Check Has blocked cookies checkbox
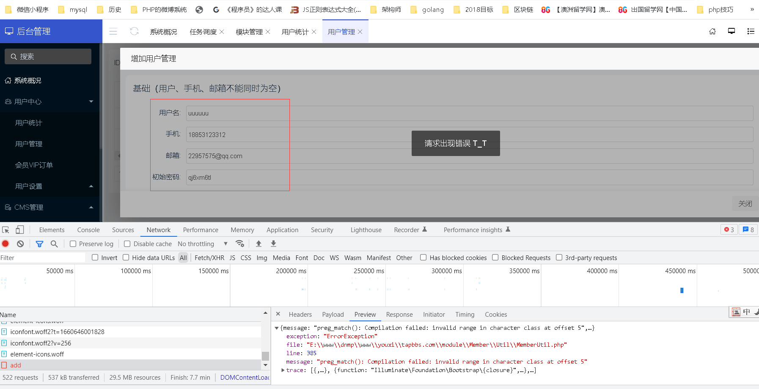 tap(423, 258)
